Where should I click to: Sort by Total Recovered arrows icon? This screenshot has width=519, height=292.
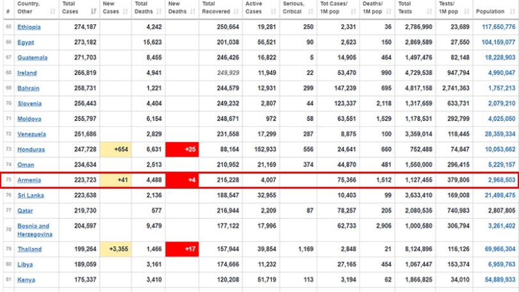pos(236,12)
